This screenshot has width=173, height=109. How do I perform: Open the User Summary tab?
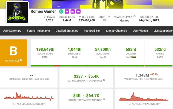tap(12, 31)
